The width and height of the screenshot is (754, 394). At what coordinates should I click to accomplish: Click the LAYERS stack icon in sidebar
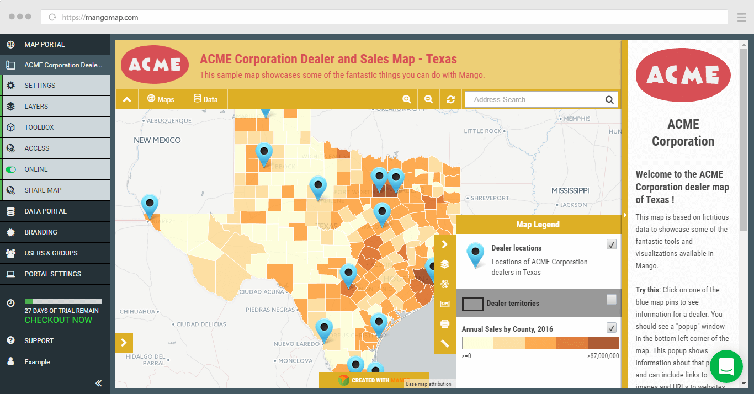(10, 107)
